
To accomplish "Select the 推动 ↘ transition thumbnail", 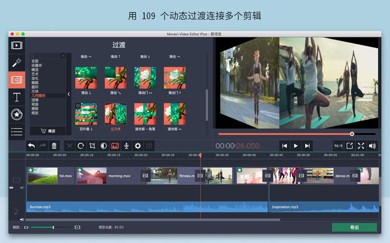I will [x=115, y=78].
